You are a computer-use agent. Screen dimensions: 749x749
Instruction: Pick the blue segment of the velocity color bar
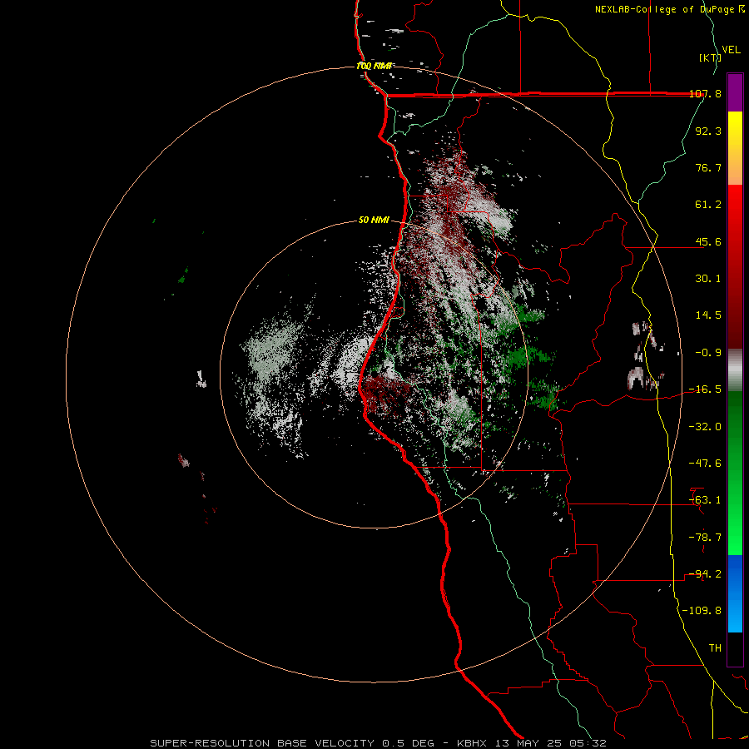(x=735, y=593)
